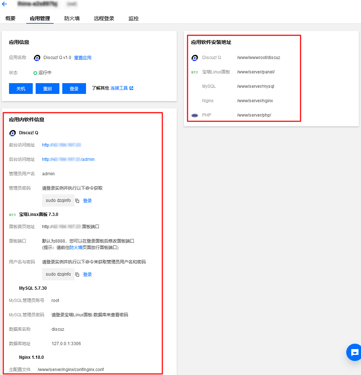This screenshot has width=361, height=375.
Task: Click sudo dzqinfo box under 用户名与密码
Action: coord(58,274)
